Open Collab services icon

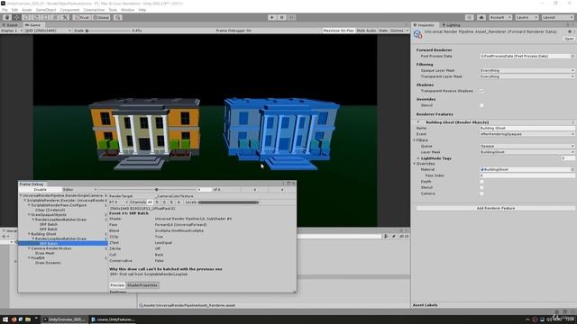469,17
